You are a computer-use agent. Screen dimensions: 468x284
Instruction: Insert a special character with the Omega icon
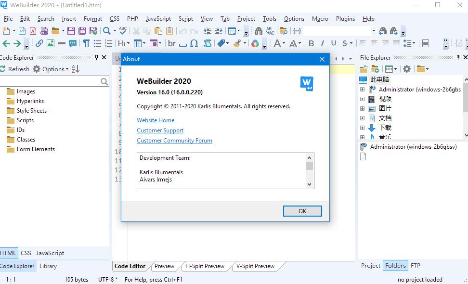[194, 43]
